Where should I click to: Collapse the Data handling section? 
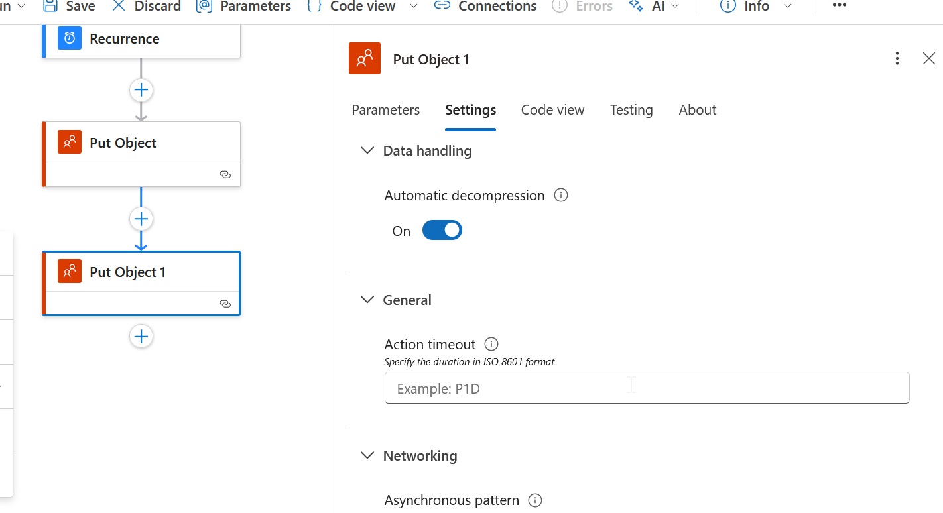(367, 150)
